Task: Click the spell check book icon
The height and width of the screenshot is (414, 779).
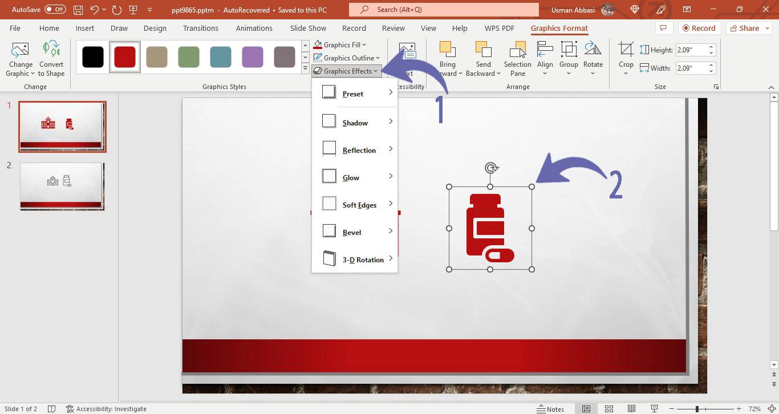Action: (52, 409)
